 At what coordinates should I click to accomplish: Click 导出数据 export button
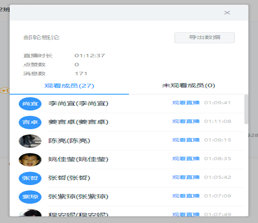204,38
